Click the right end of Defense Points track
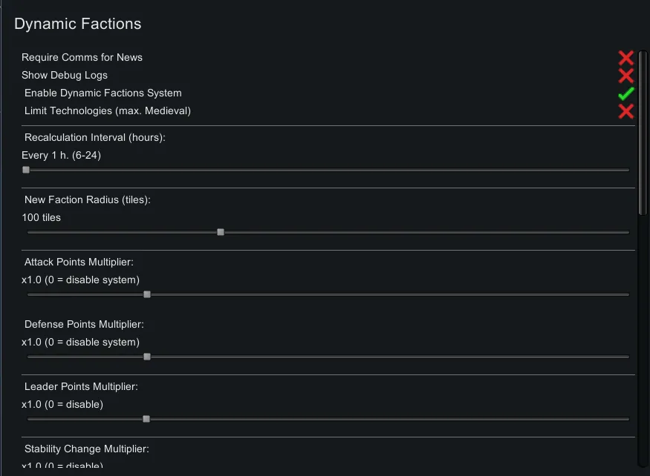Screen dimensions: 650x476 click(626, 357)
